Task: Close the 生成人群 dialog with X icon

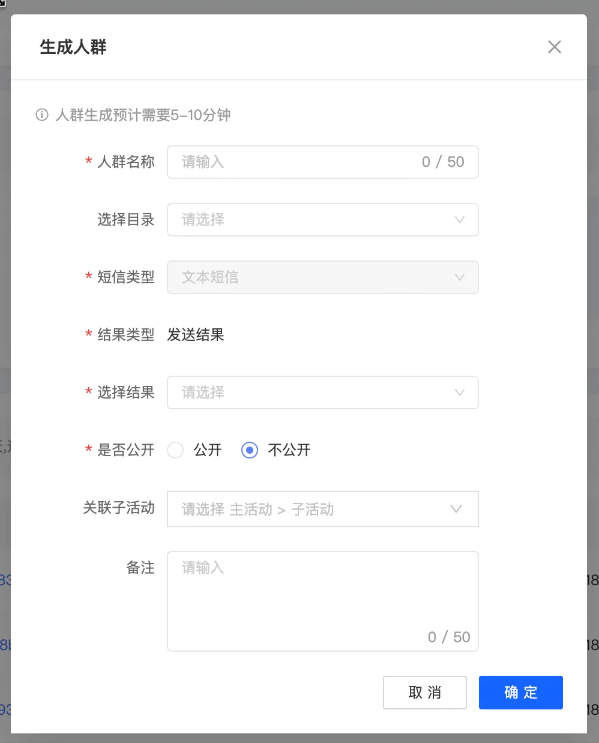Action: [555, 47]
